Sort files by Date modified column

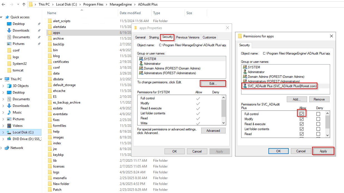(x=130, y=13)
